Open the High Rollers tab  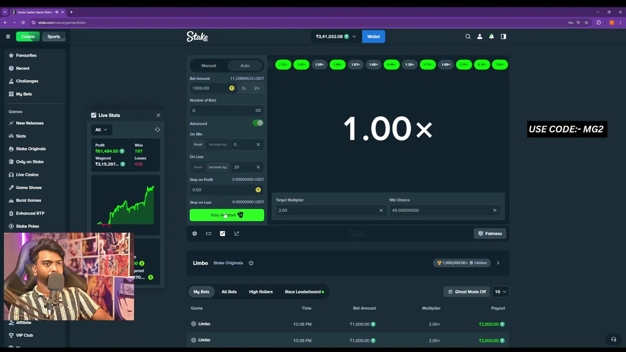(261, 292)
